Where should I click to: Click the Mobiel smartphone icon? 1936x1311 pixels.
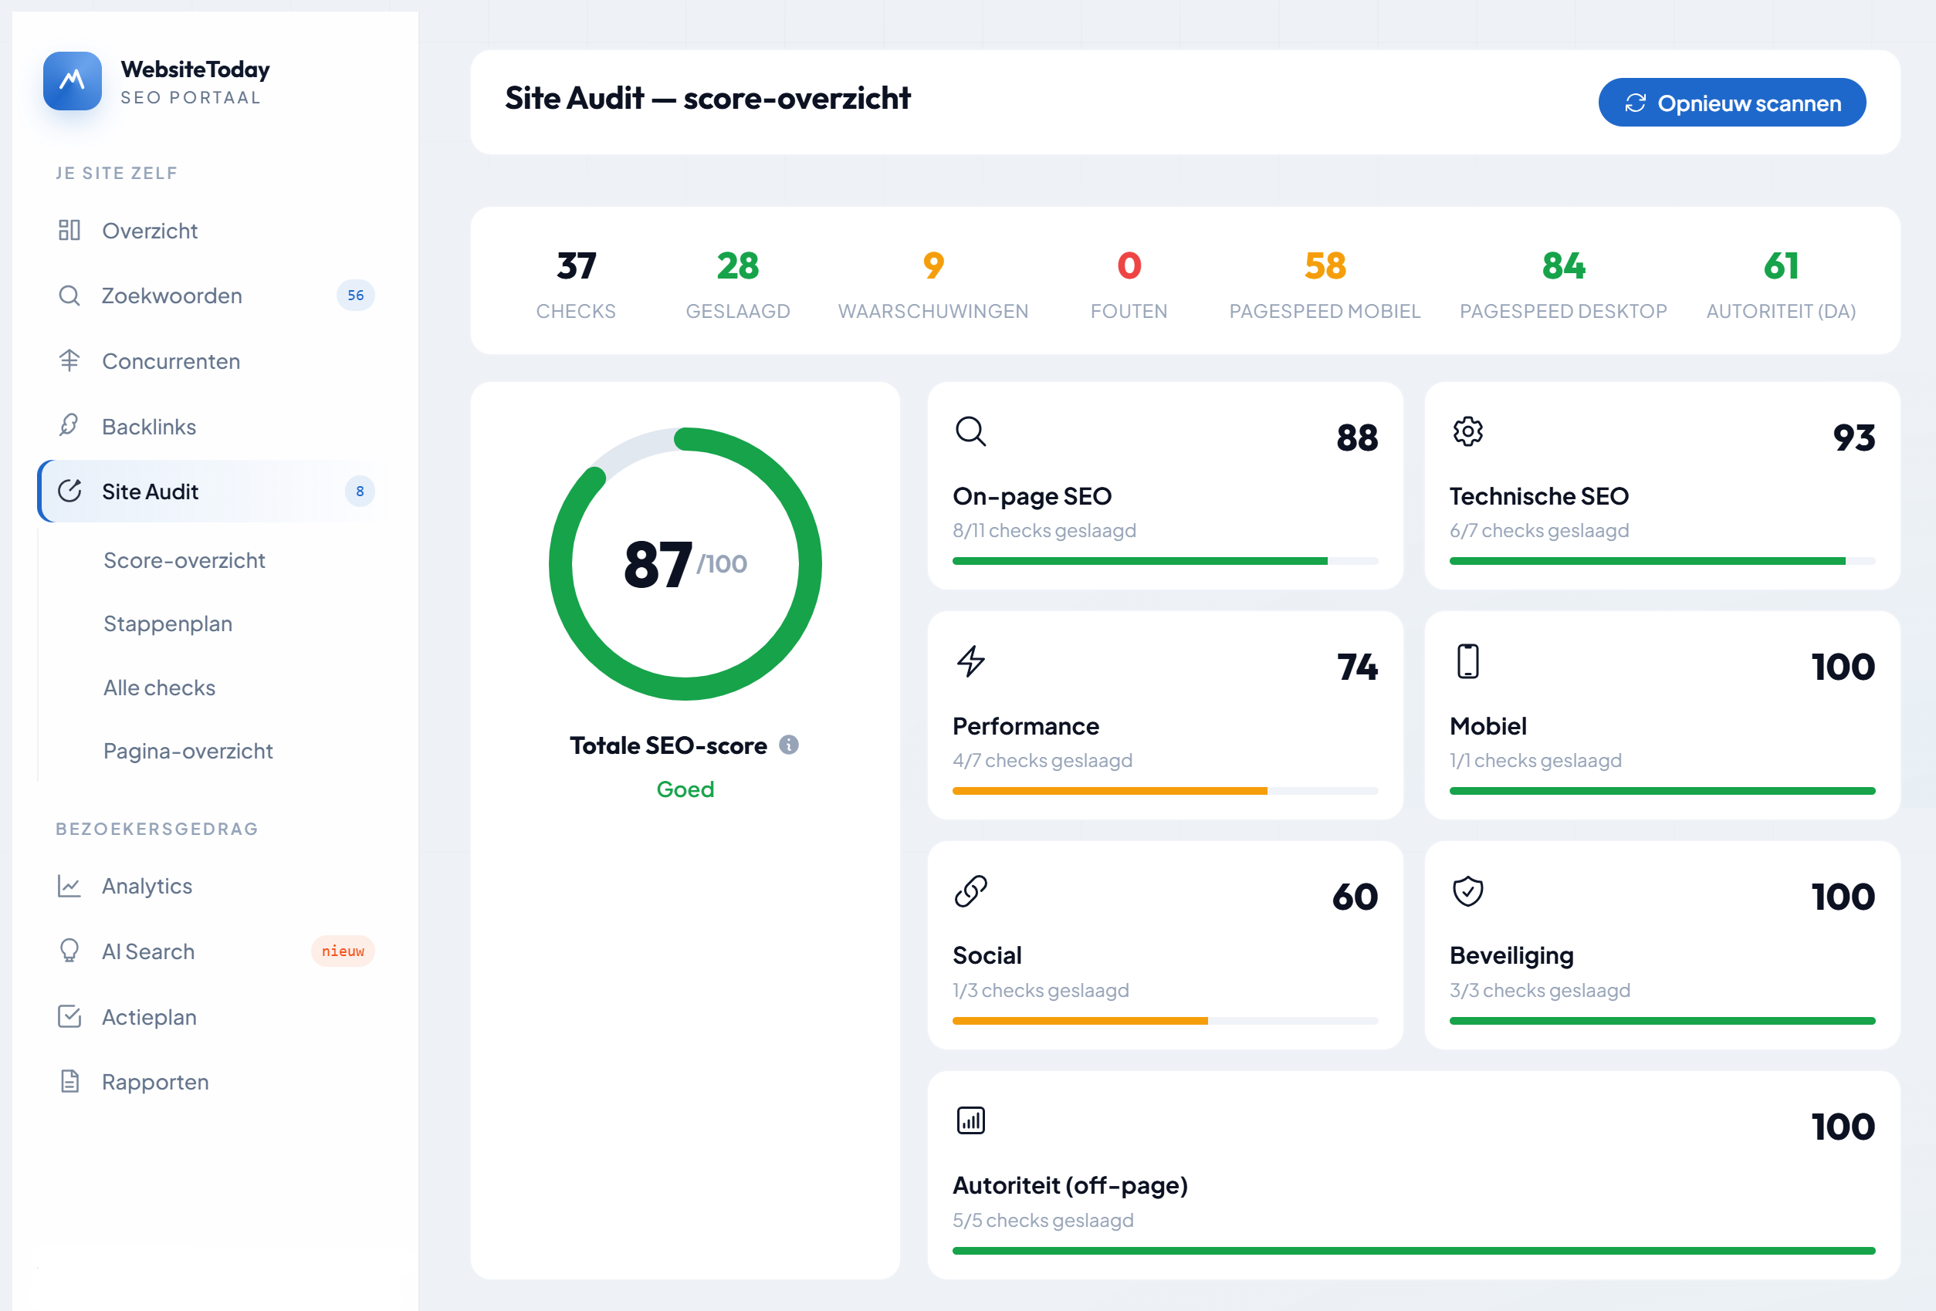point(1468,661)
